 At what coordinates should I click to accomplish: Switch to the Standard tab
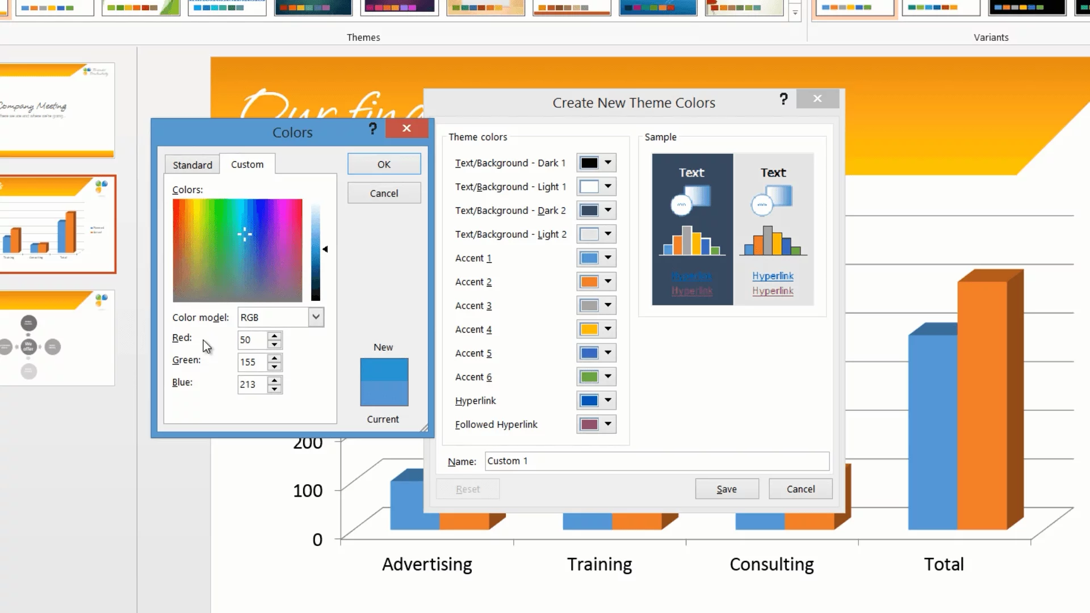point(192,165)
